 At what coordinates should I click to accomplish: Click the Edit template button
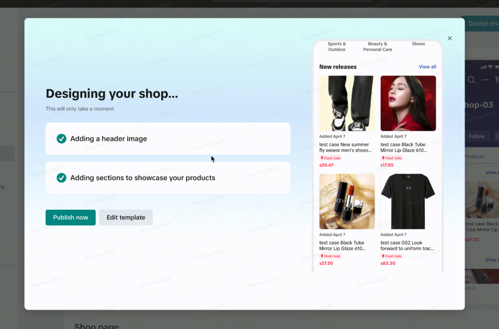click(x=126, y=217)
